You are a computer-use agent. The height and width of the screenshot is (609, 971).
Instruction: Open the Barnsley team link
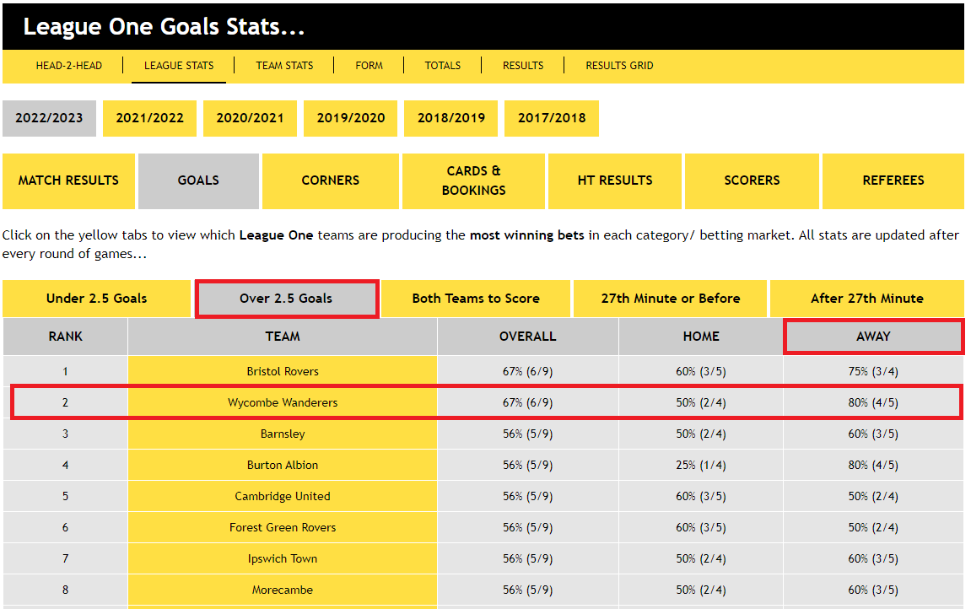283,434
